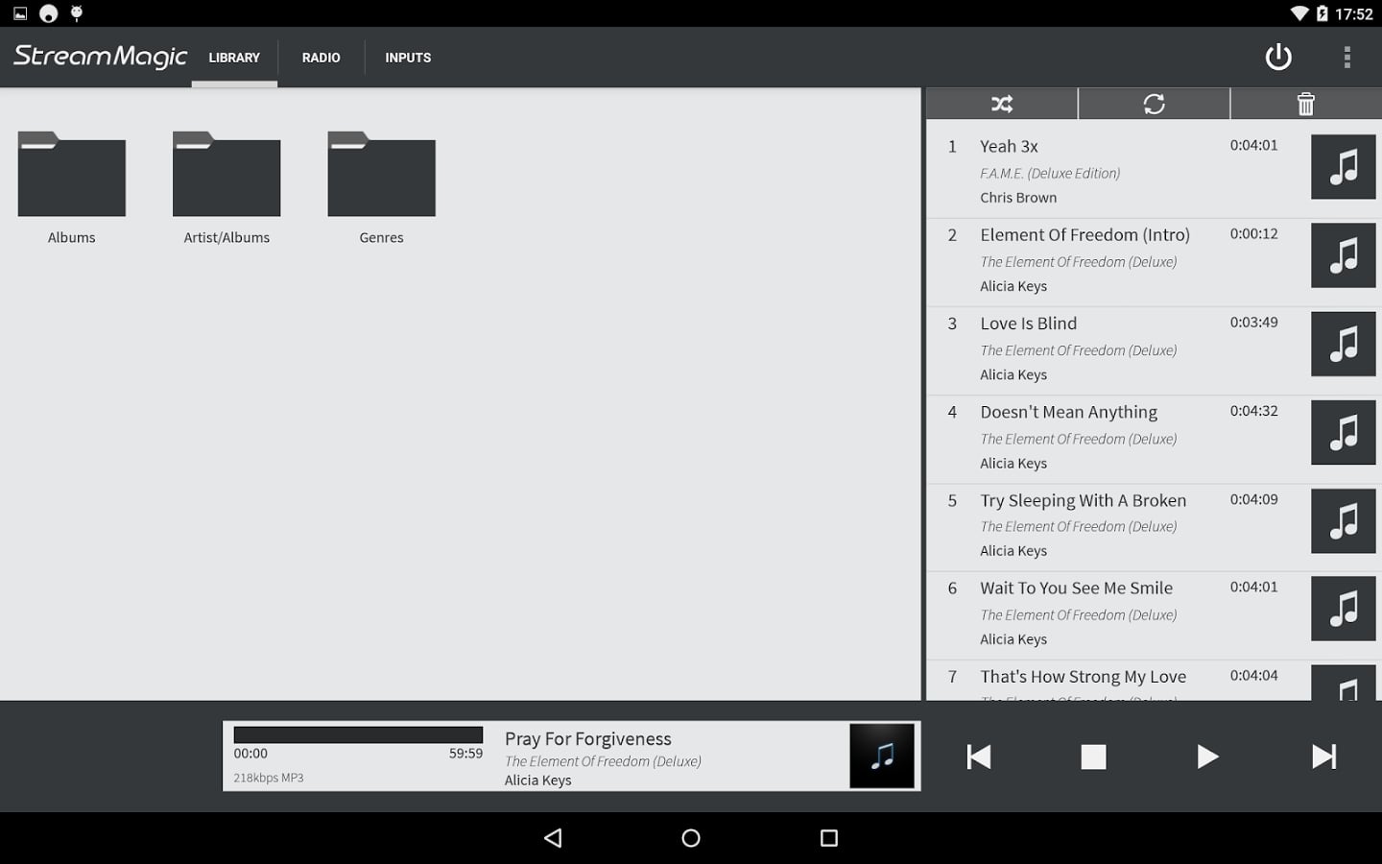This screenshot has height=864, width=1382.
Task: Tap music note art for Wait To You See Me Smile
Action: coord(1344,609)
